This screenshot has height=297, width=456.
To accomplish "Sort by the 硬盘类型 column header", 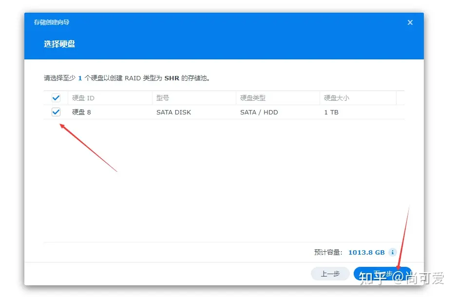I will click(x=278, y=98).
